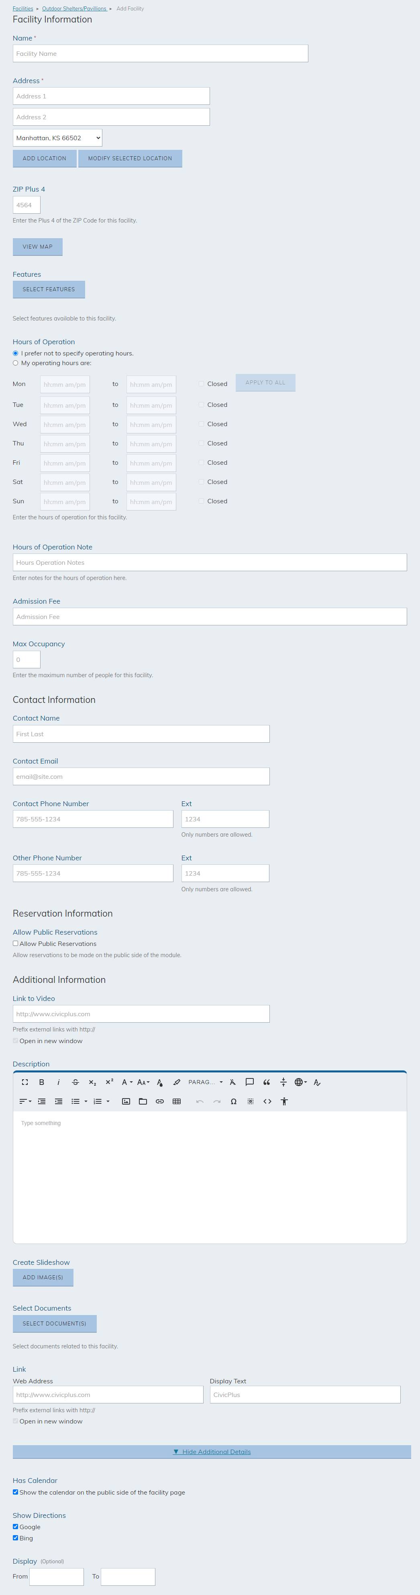Clear text formatting in the editor
This screenshot has height=1595, width=420.
pos(232,1082)
